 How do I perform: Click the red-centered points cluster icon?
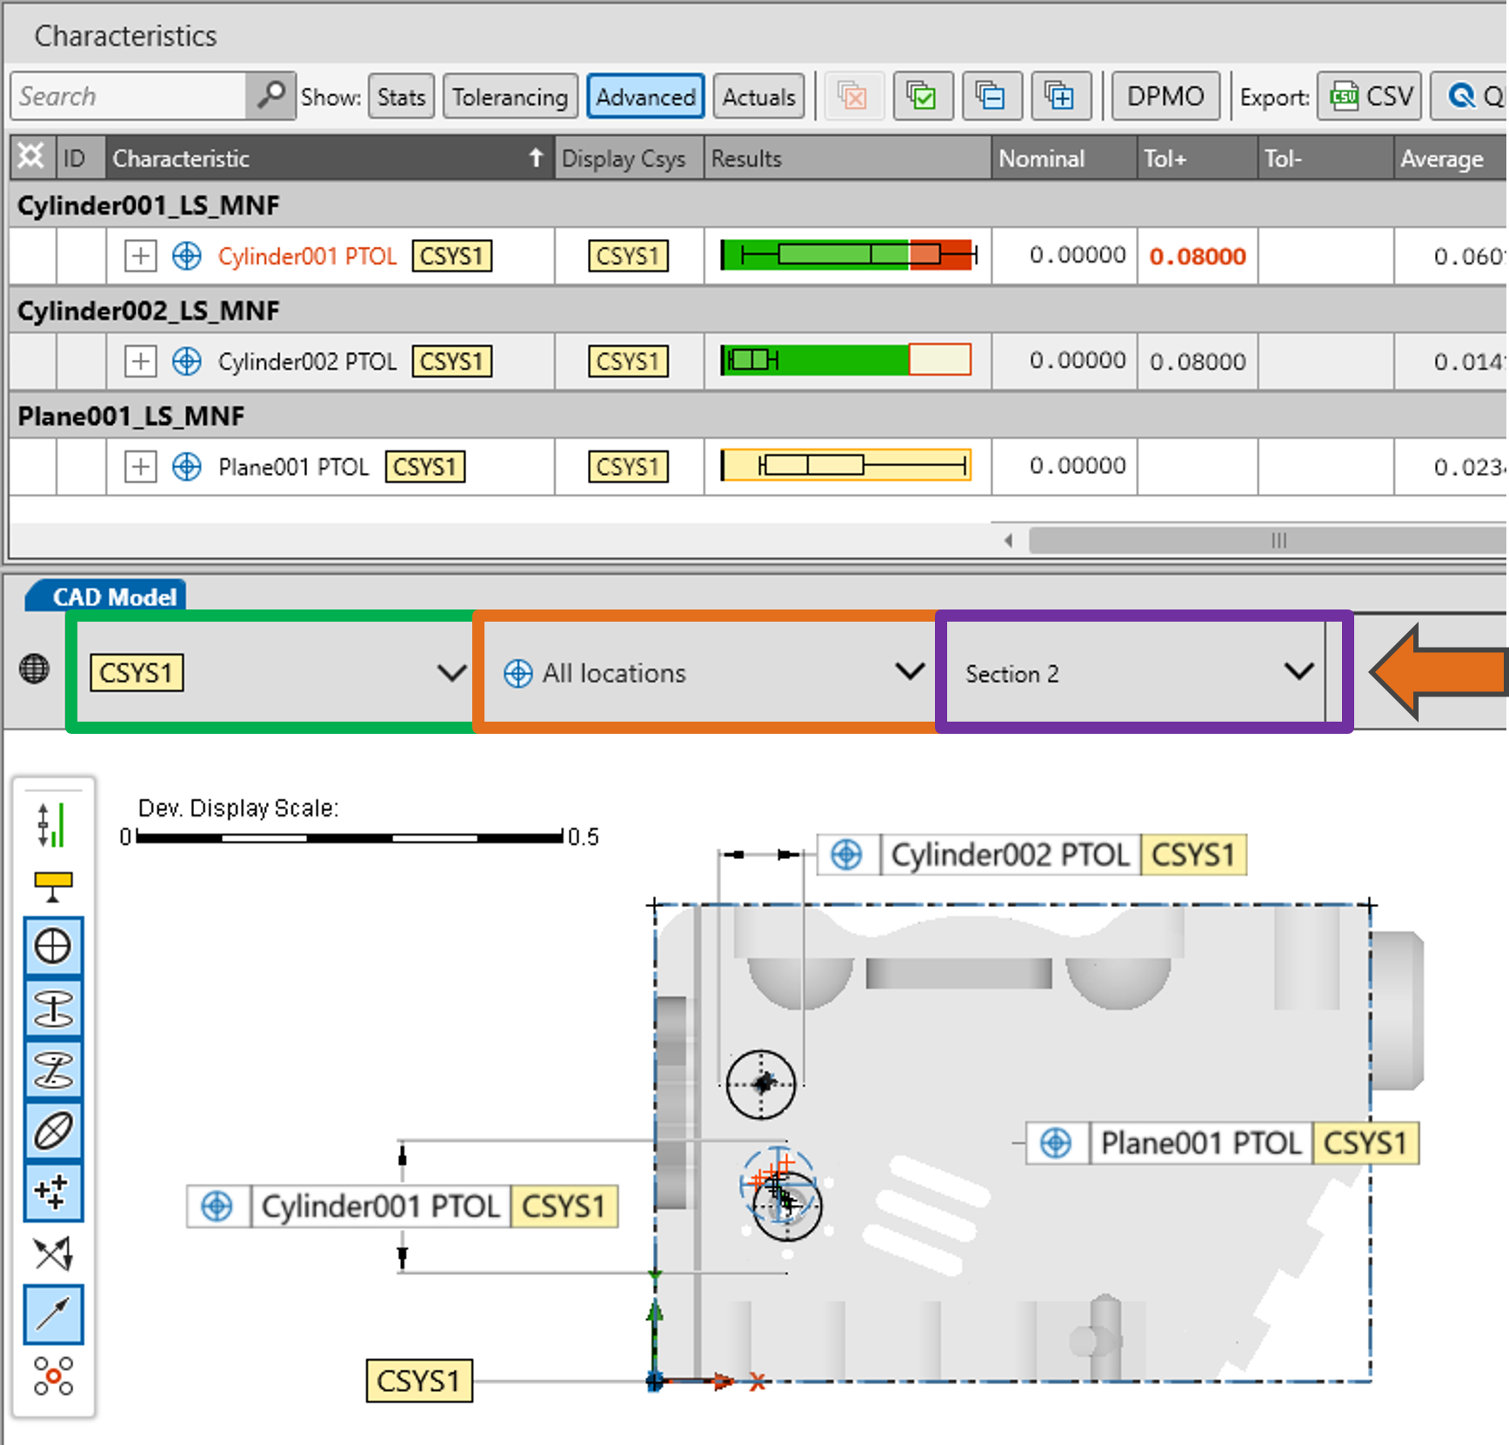[x=52, y=1375]
